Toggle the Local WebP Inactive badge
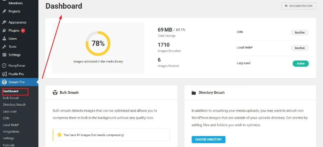This screenshot has height=147, width=323. pyautogui.click(x=299, y=48)
